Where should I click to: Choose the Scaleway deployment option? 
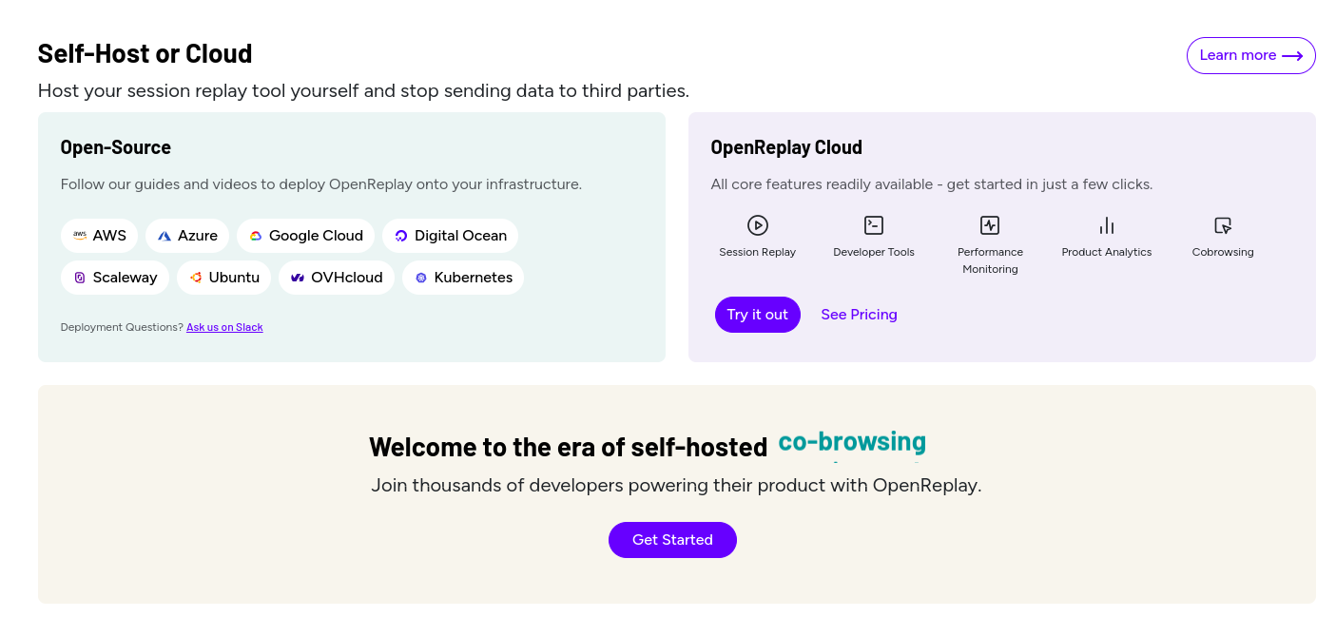point(115,278)
